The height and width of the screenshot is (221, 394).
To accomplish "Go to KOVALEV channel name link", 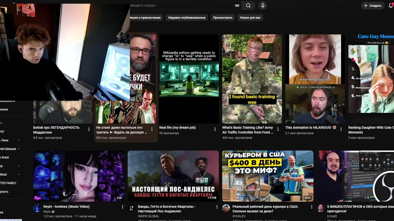I will click(239, 216).
